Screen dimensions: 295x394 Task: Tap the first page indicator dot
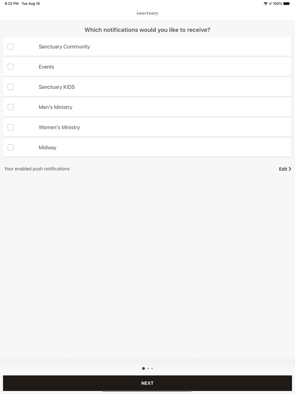click(x=143, y=368)
